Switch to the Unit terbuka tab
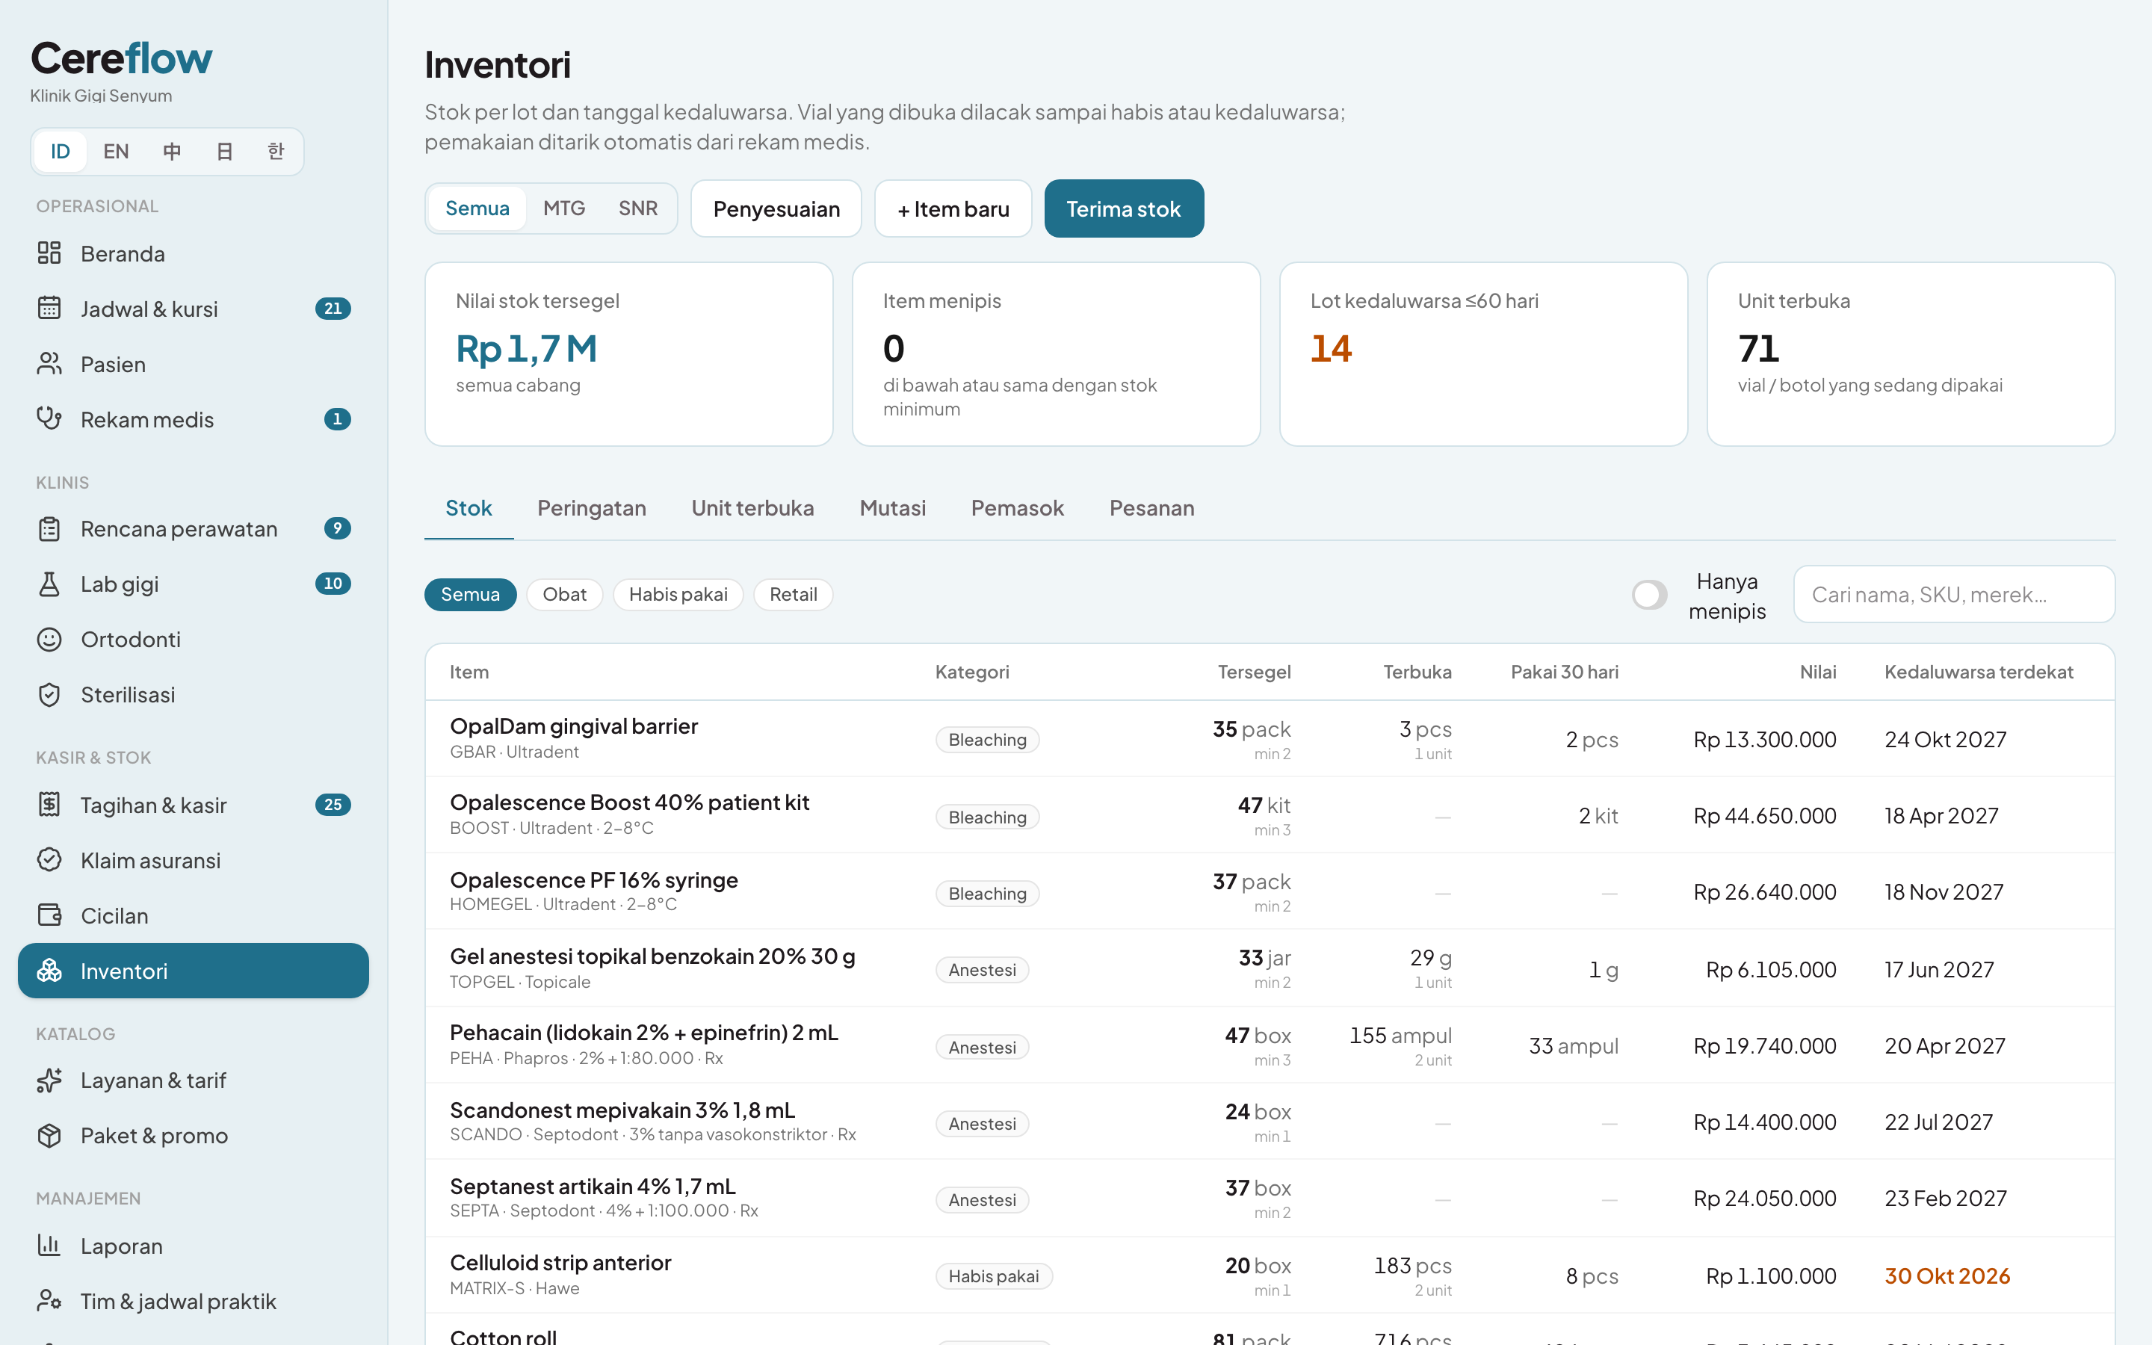 752,508
